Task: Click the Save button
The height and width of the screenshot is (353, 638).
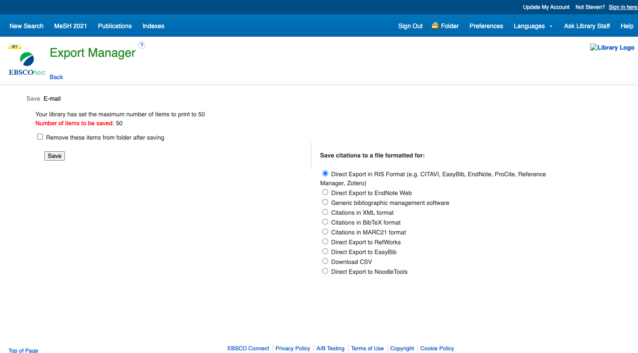Action: tap(55, 156)
